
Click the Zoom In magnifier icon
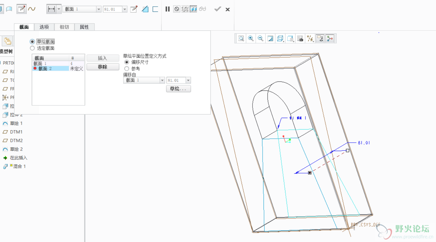(x=251, y=38)
